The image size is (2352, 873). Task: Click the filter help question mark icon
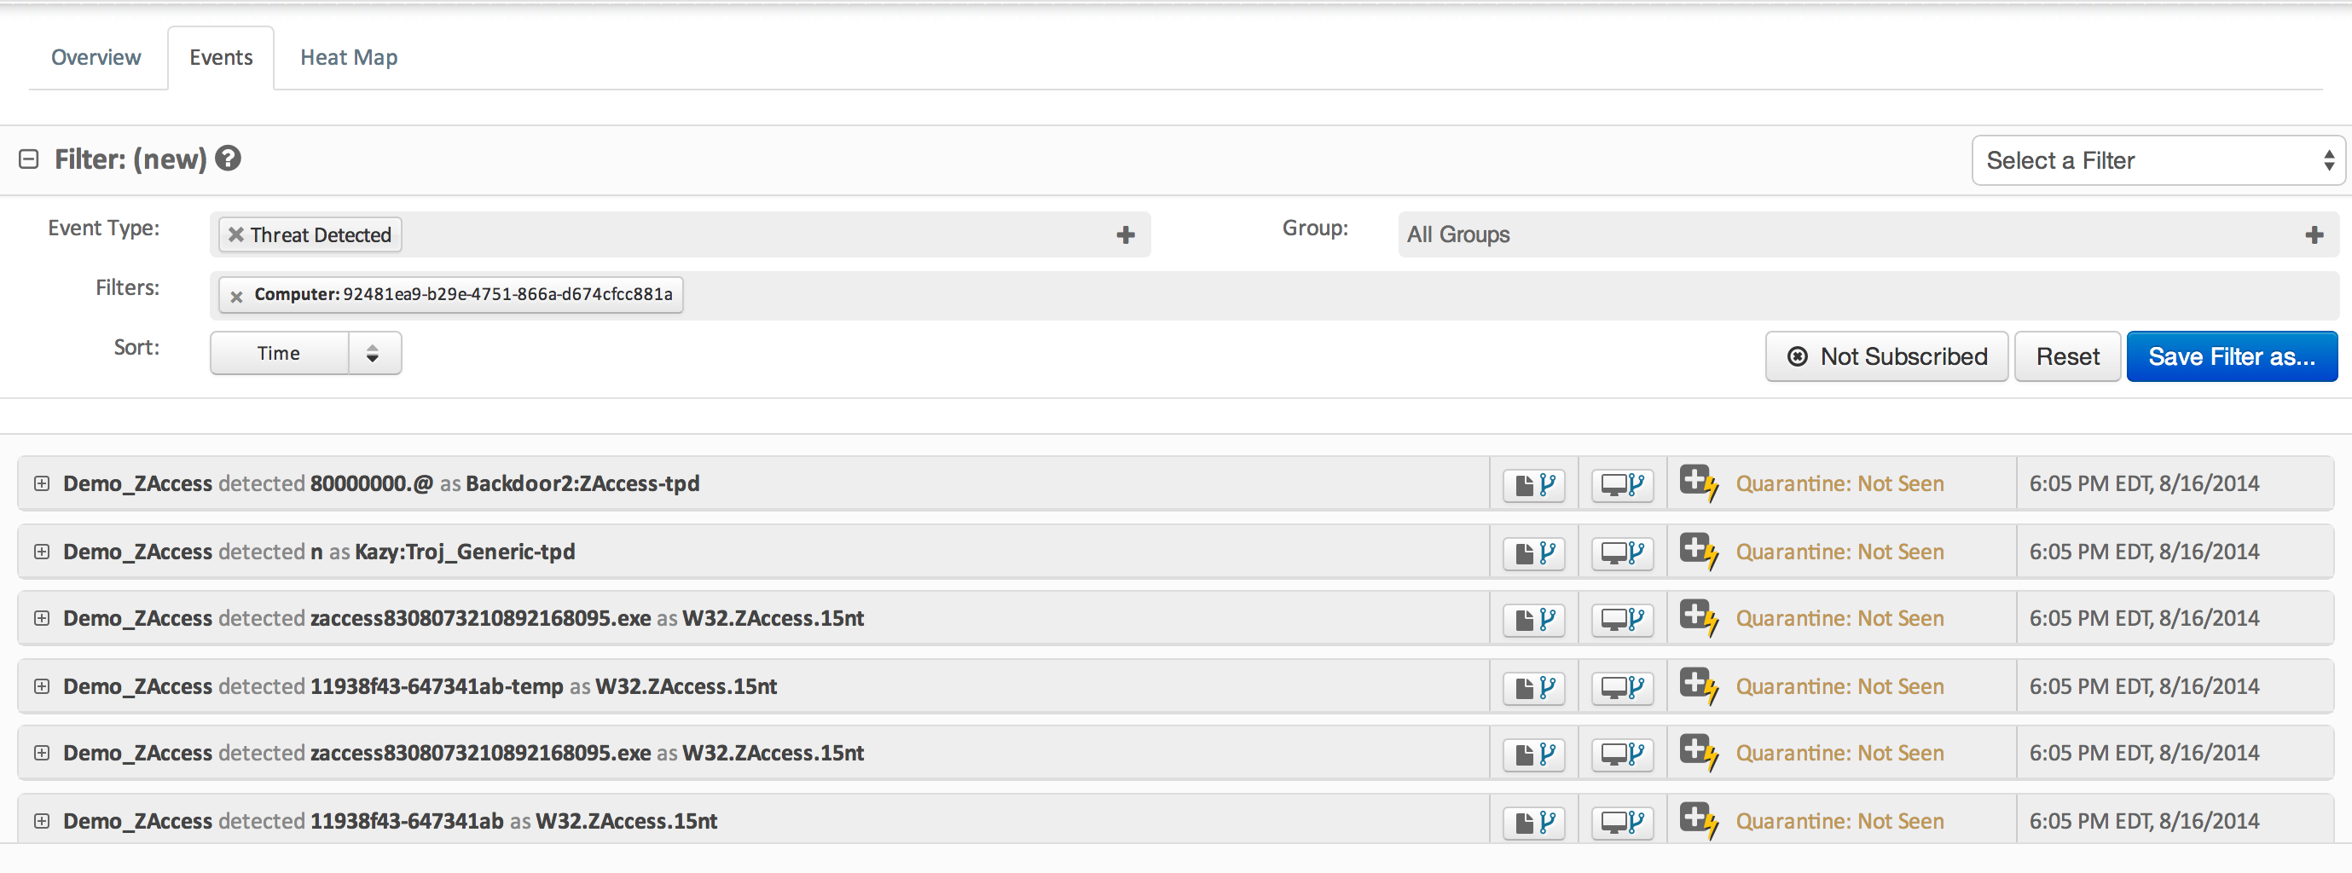click(229, 159)
